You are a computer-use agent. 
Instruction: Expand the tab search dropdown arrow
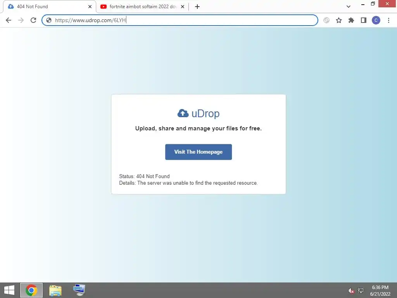click(349, 7)
